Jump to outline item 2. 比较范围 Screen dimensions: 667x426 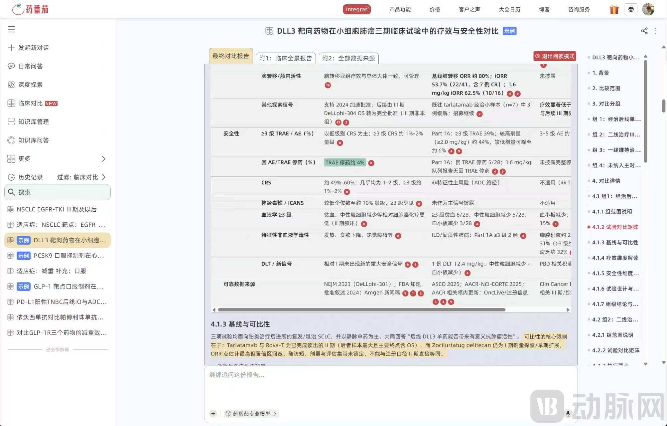tap(606, 88)
